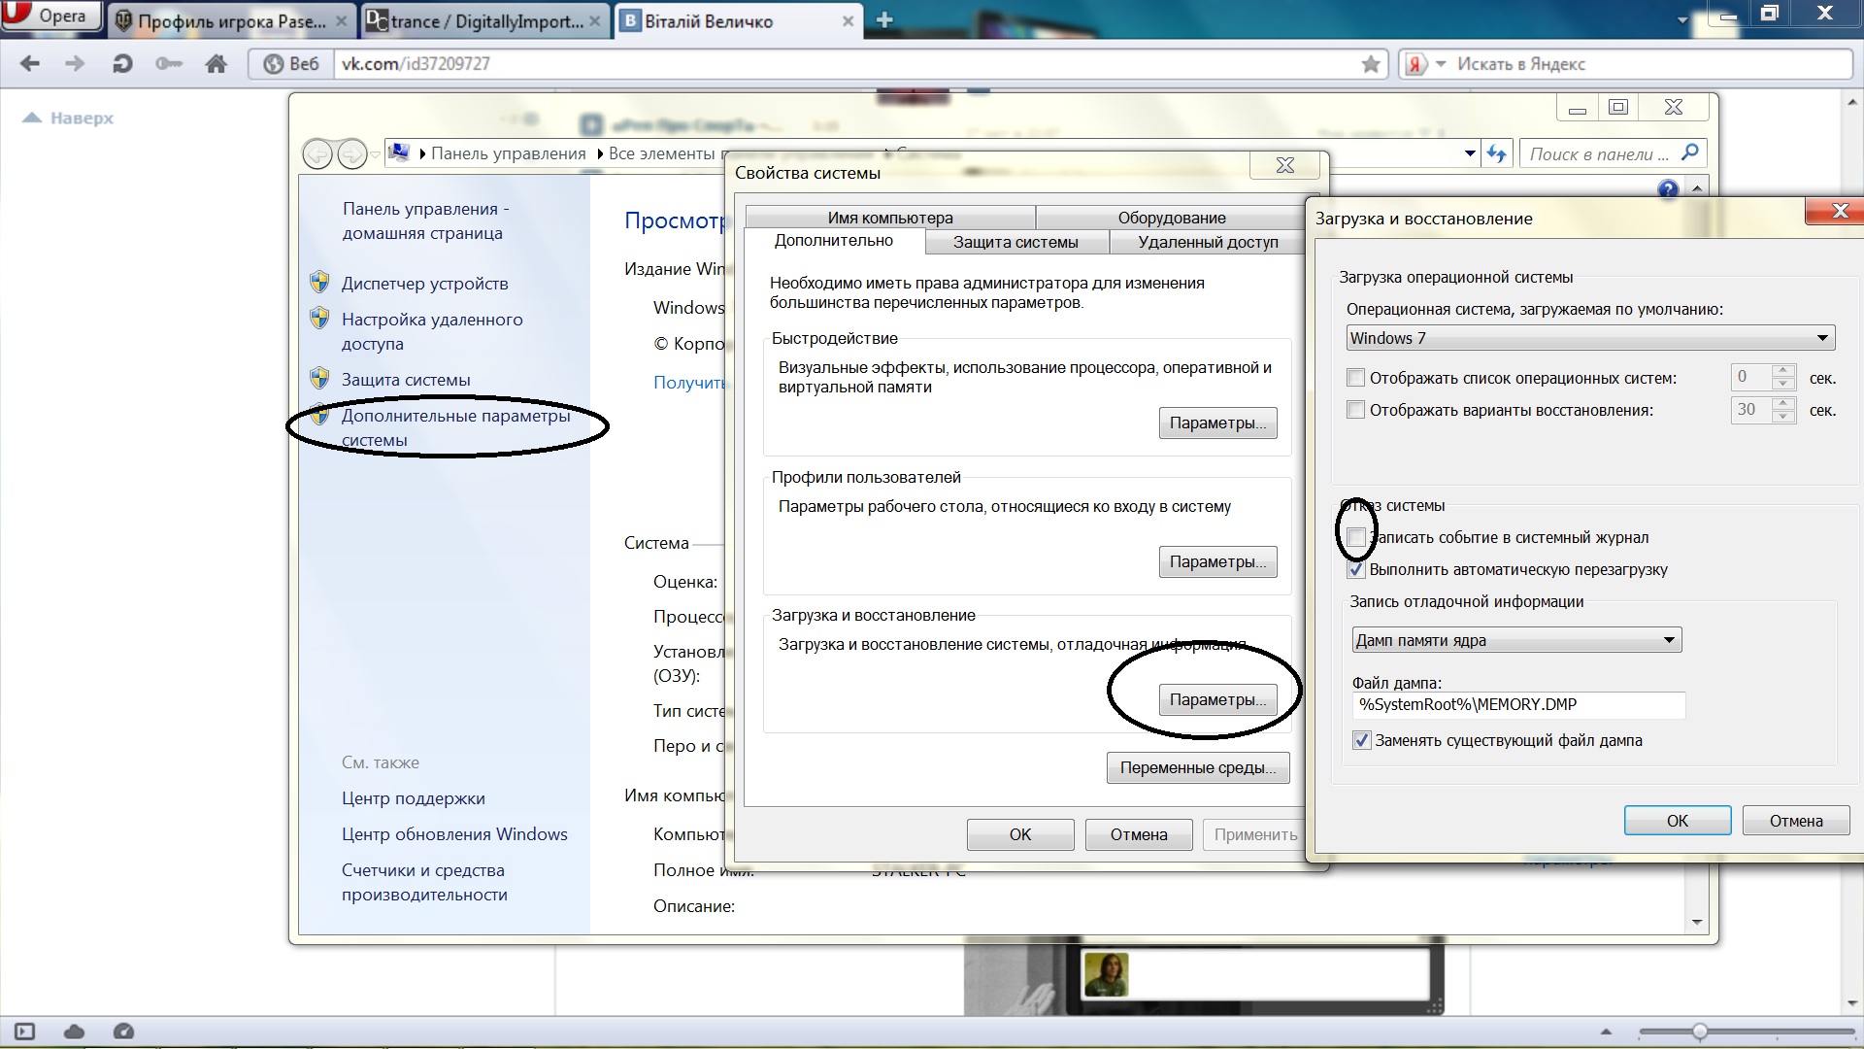Viewport: 1864px width, 1049px height.
Task: Click Панель управления breadcrumb
Action: tap(509, 153)
